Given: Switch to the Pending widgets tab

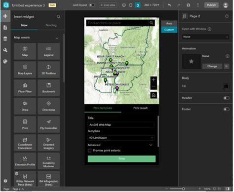Looking at the screenshot, I should click(x=51, y=25).
